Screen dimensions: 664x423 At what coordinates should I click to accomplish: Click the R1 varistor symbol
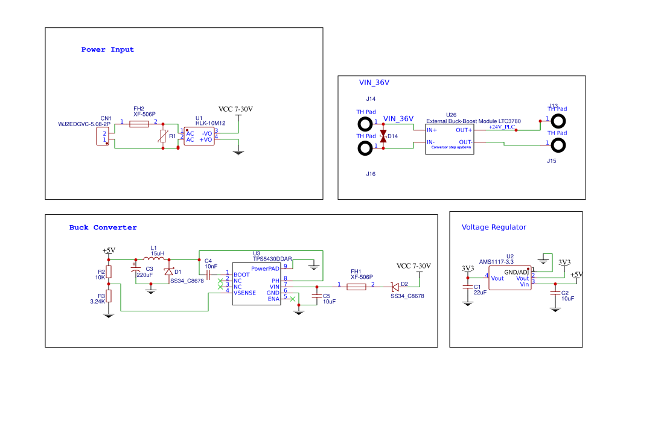click(x=162, y=136)
